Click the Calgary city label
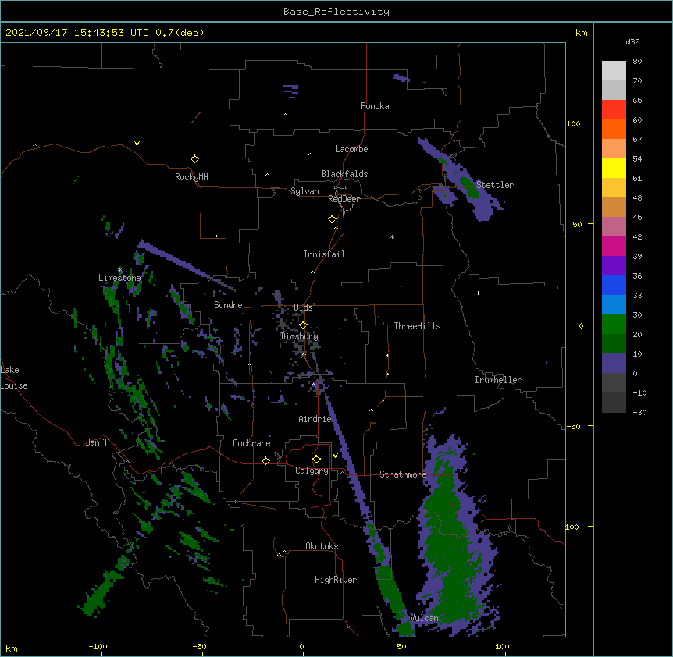 (x=312, y=471)
